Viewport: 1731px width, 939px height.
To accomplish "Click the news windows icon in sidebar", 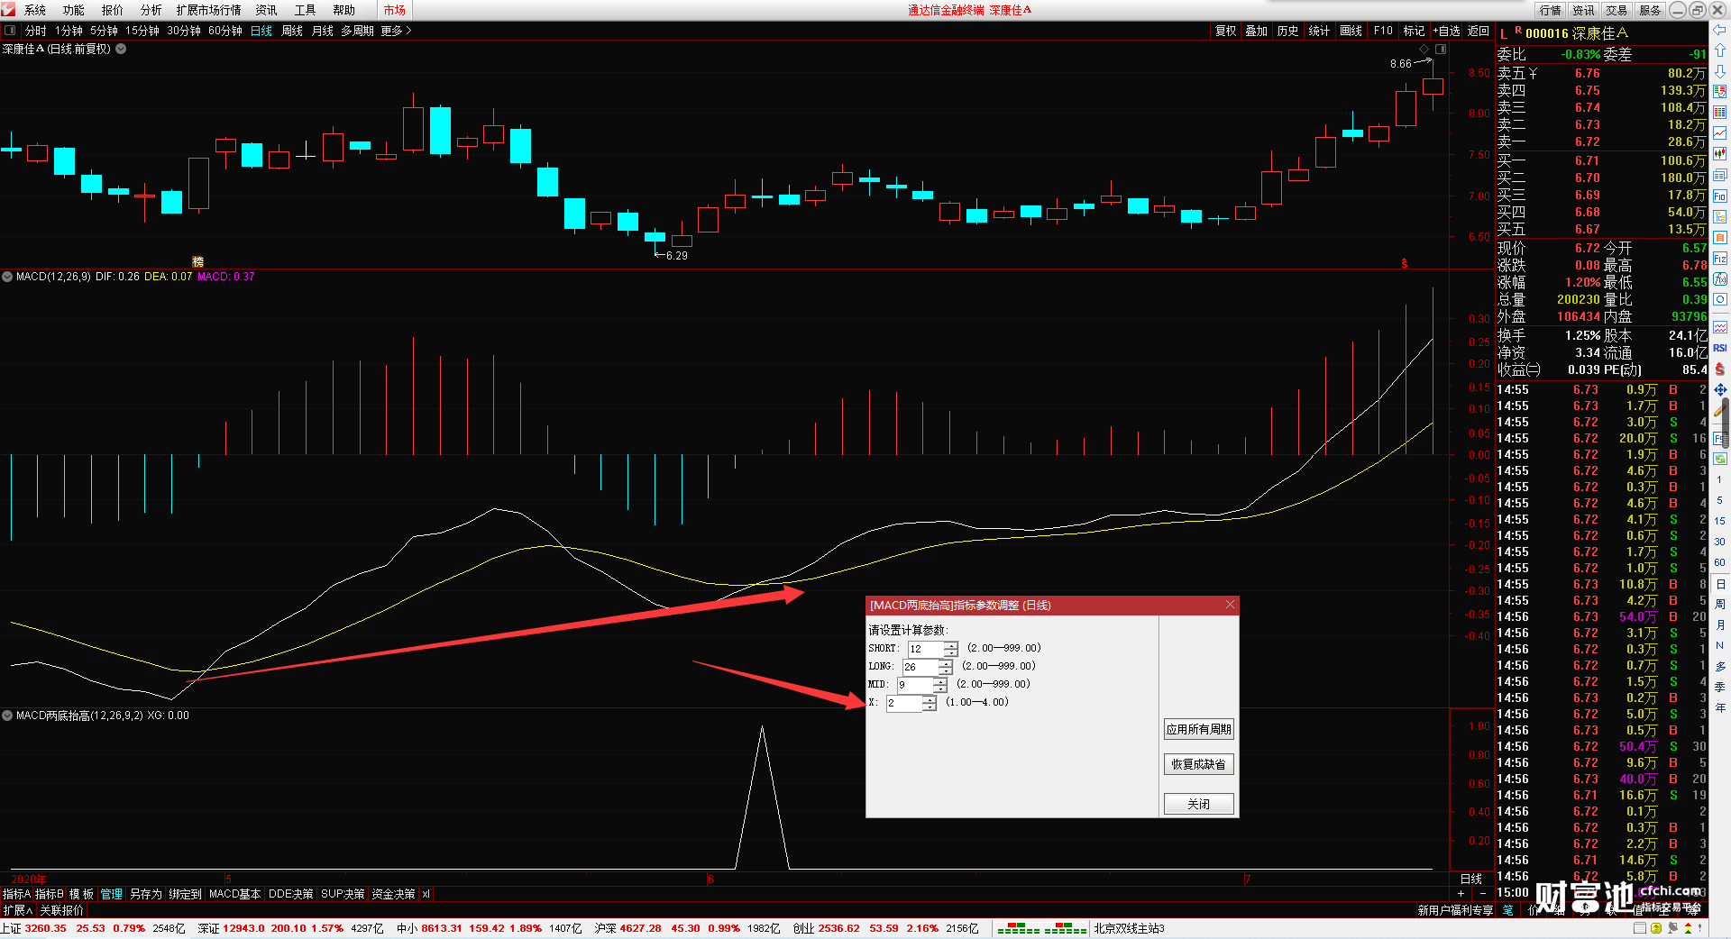I will [x=1720, y=175].
